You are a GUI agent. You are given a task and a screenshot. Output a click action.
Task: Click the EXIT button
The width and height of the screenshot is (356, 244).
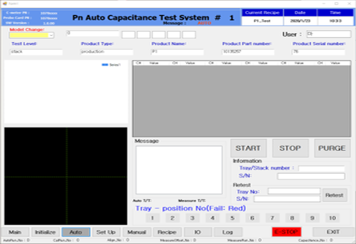333,232
